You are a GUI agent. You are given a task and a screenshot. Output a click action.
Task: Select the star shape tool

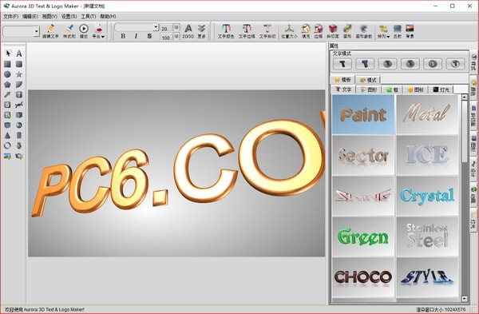(x=19, y=74)
